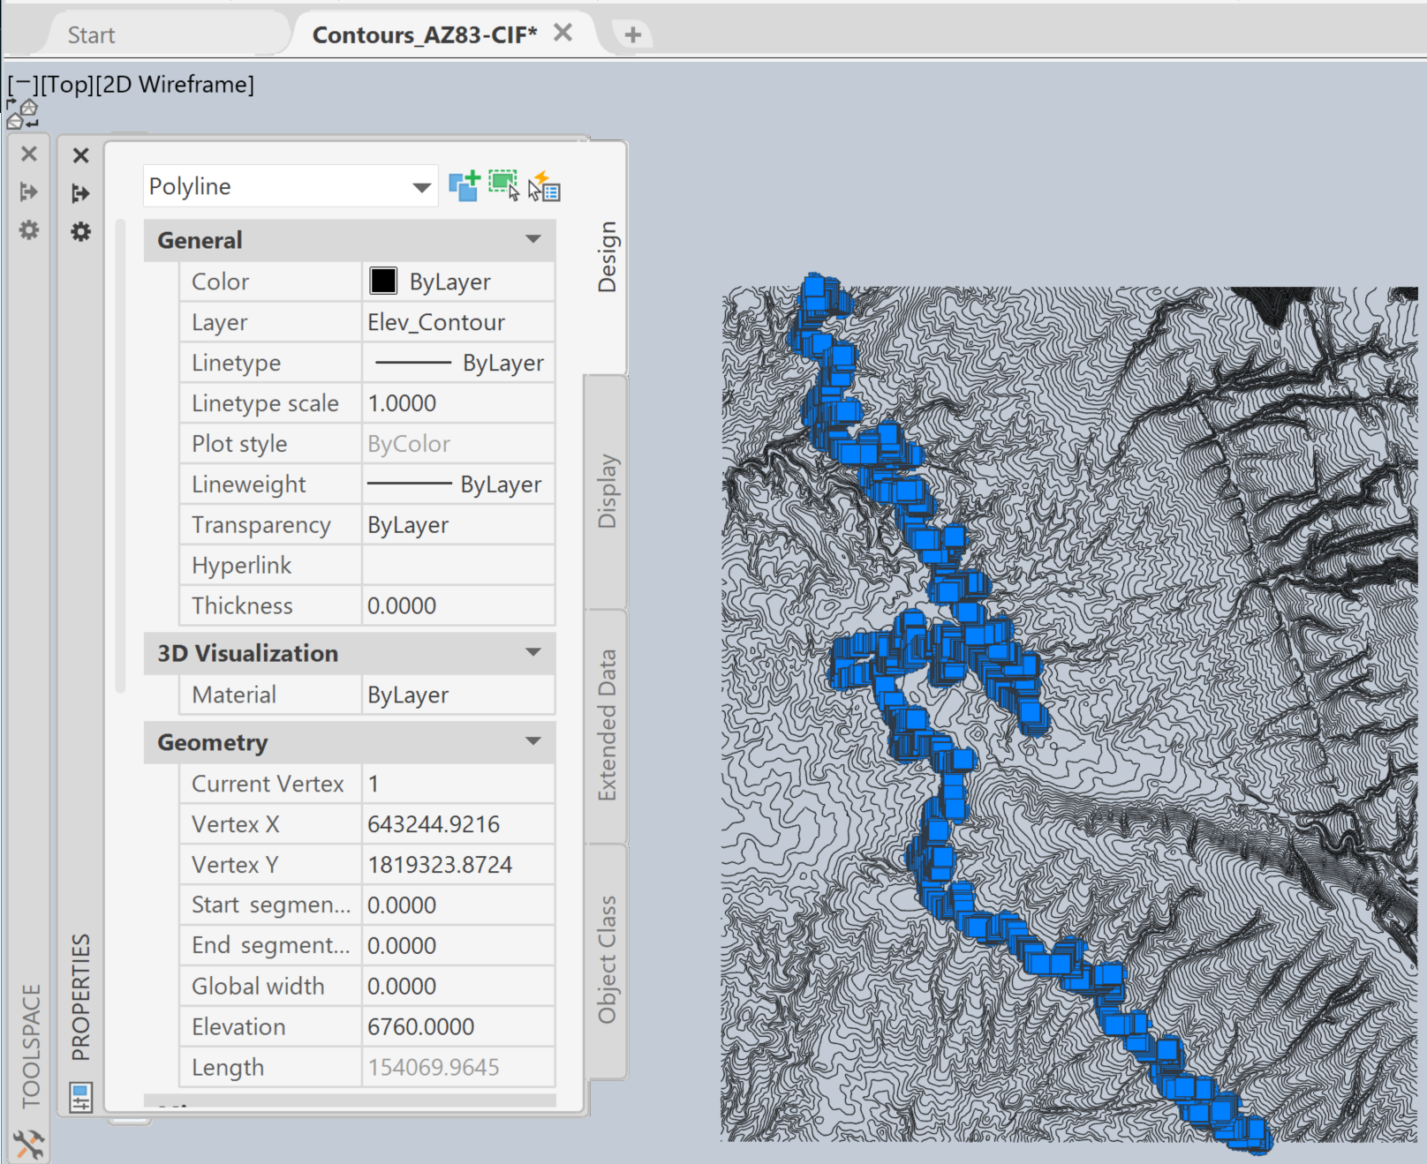Click the Vertex X value field
Screen dimensions: 1427x1164
coord(458,823)
